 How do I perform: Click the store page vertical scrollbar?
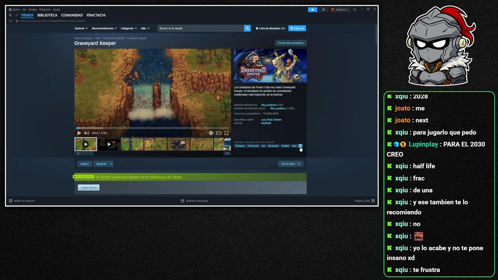pos(376,34)
